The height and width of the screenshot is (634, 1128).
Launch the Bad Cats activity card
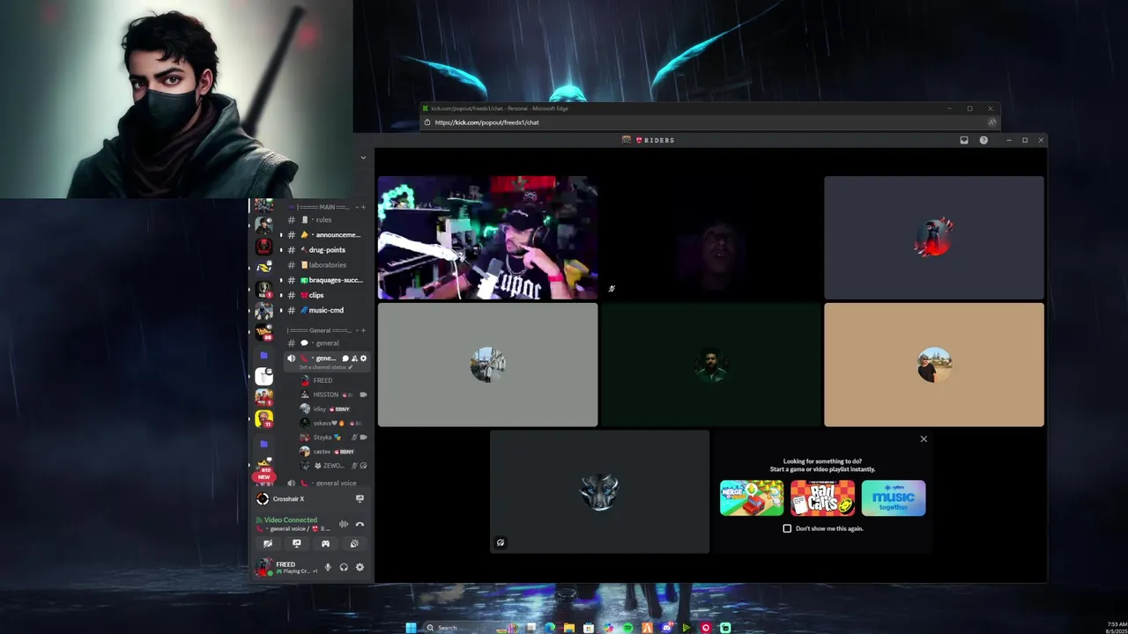[x=822, y=498]
